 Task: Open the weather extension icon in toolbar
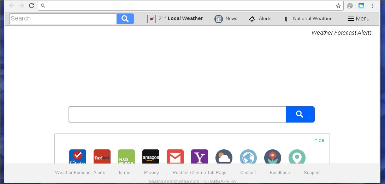[x=361, y=6]
